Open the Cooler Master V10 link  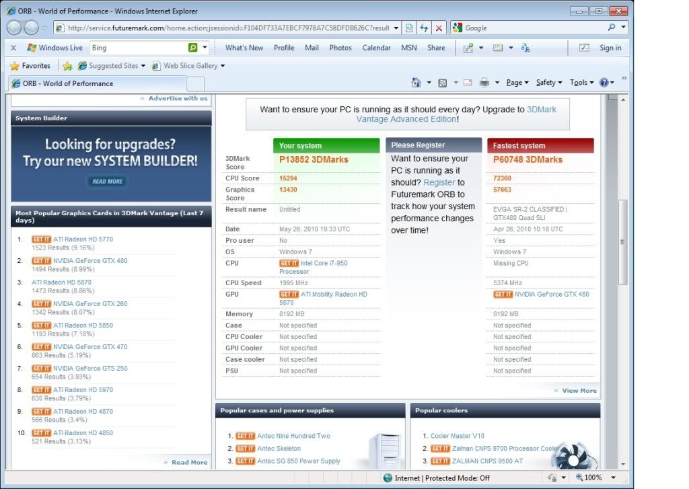[458, 436]
